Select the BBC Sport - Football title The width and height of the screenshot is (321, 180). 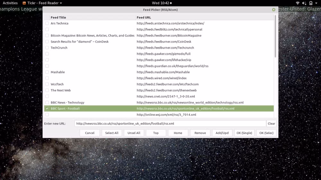tap(65, 109)
